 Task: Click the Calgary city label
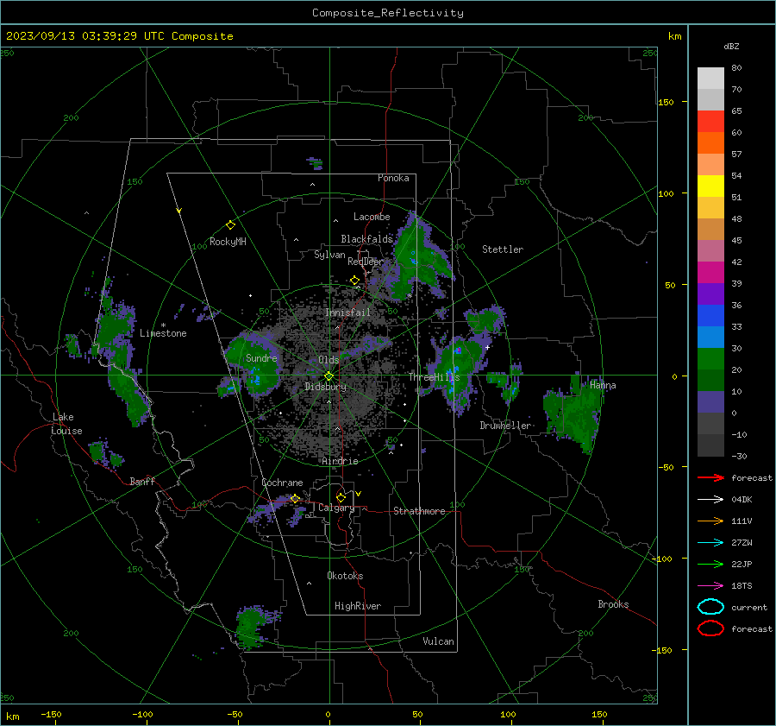[336, 508]
